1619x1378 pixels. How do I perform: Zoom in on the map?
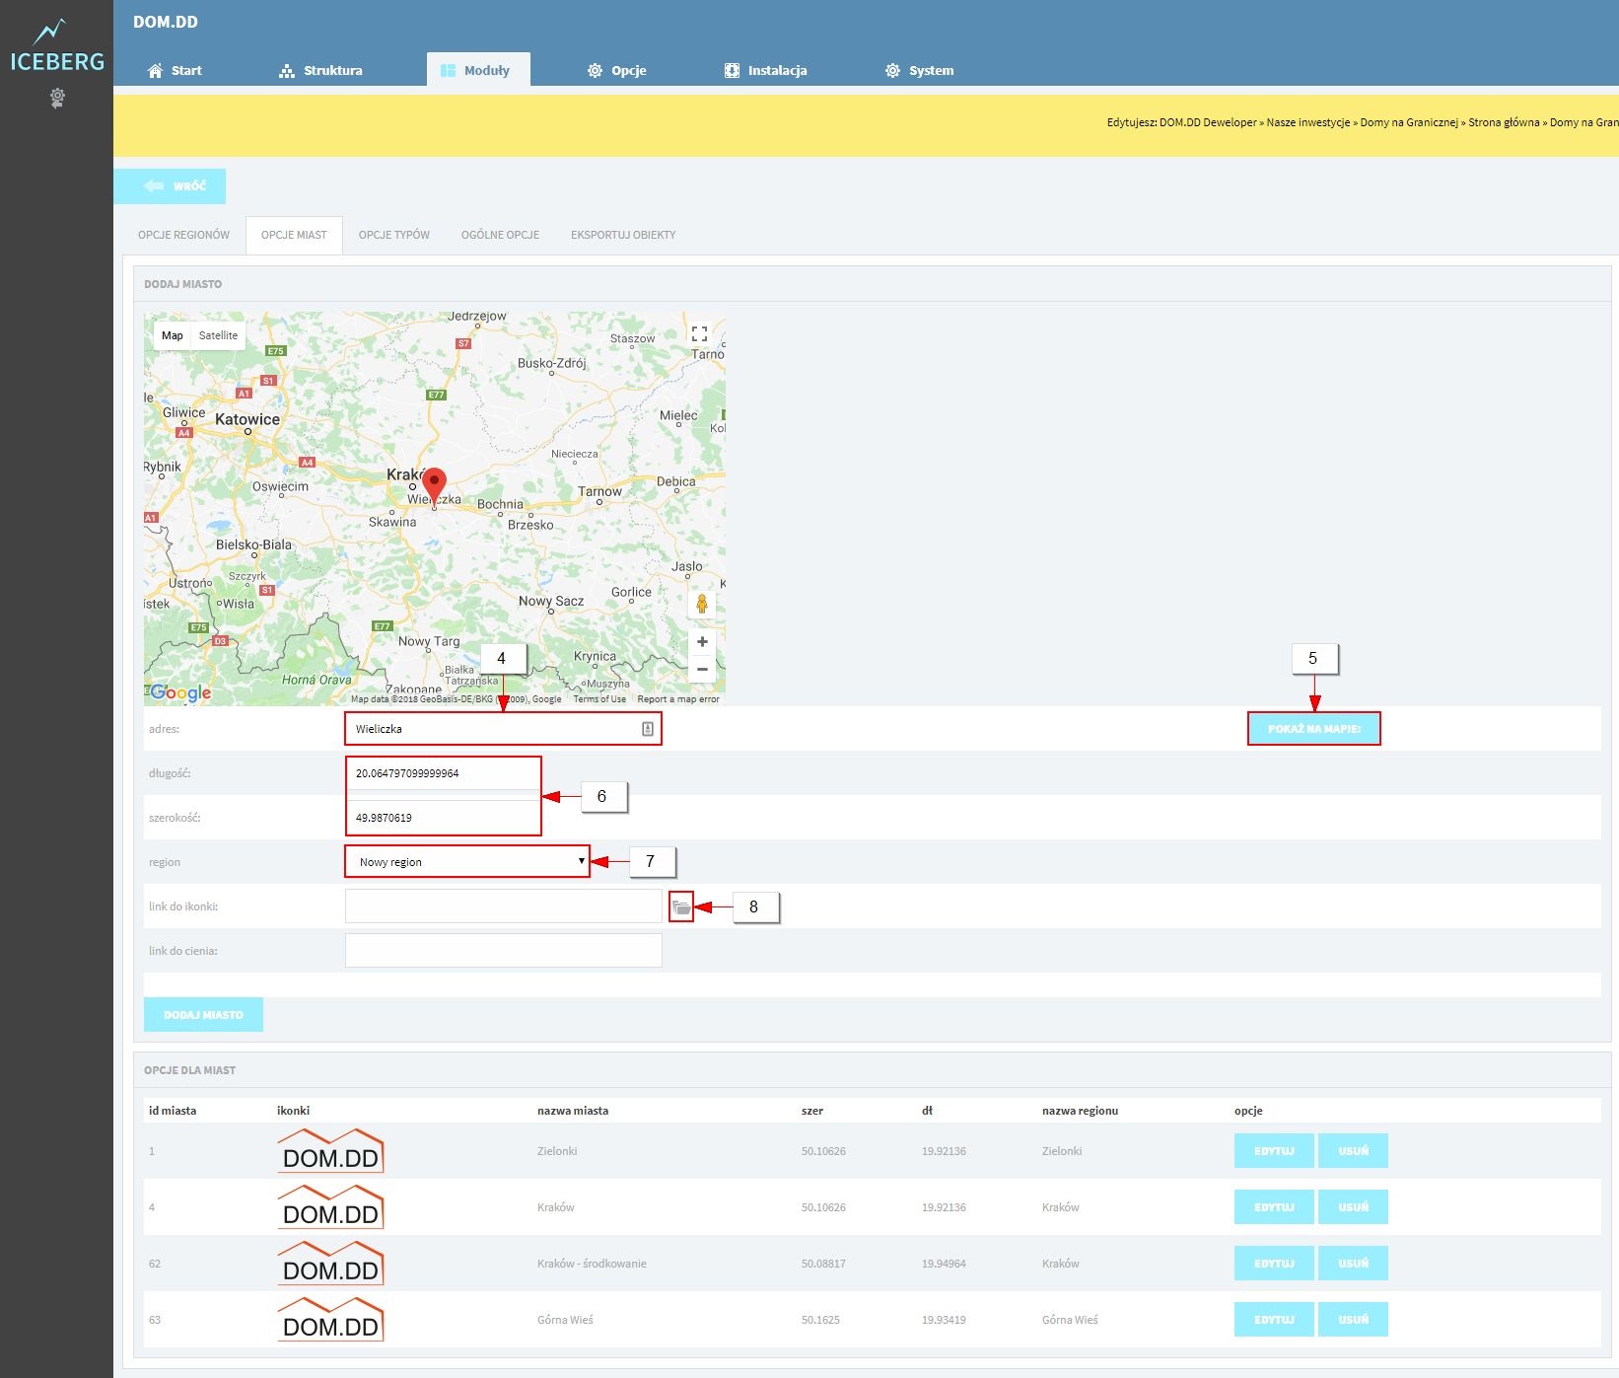click(702, 642)
